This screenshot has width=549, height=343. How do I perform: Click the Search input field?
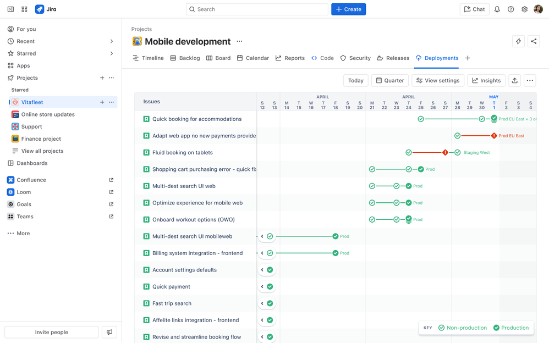257,9
